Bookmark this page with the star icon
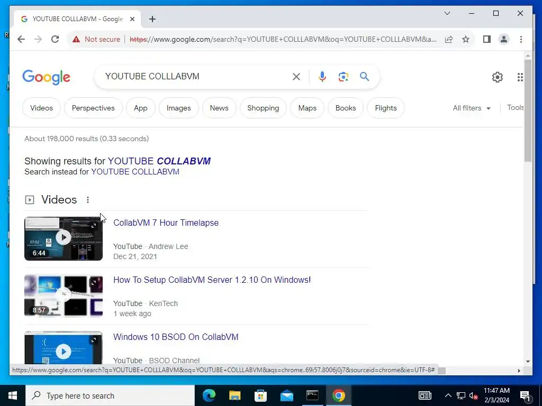The image size is (542, 406). [466, 39]
